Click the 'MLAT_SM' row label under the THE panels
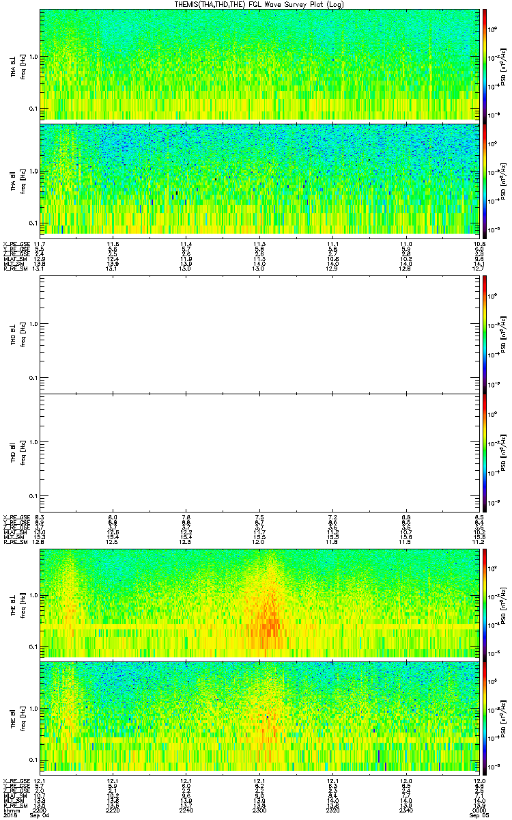This screenshot has width=512, height=820. click(15, 795)
